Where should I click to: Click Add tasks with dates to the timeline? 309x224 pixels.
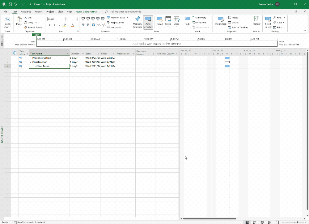click(157, 44)
